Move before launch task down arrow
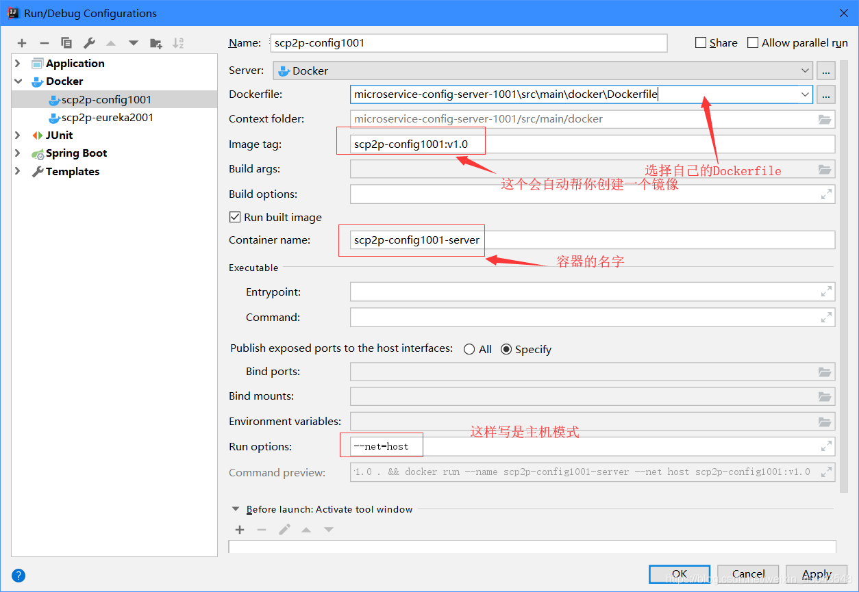 [x=329, y=530]
